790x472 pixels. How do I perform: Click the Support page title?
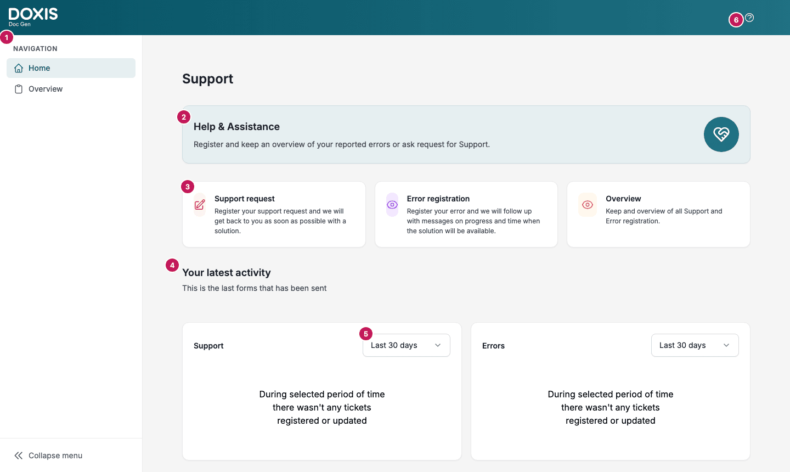pos(207,79)
